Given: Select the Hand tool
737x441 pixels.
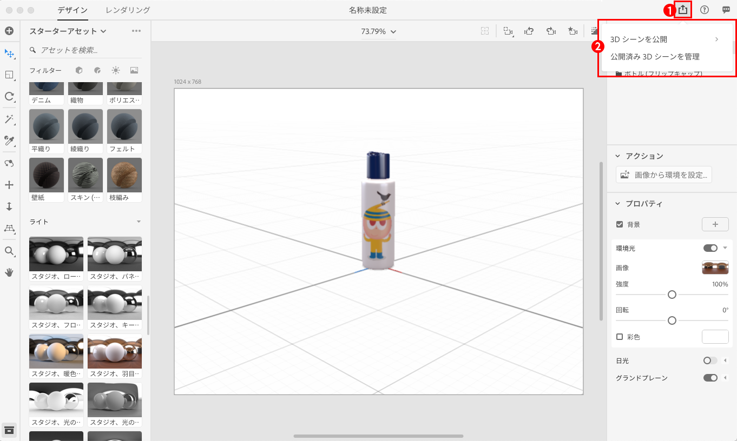Looking at the screenshot, I should [x=9, y=272].
